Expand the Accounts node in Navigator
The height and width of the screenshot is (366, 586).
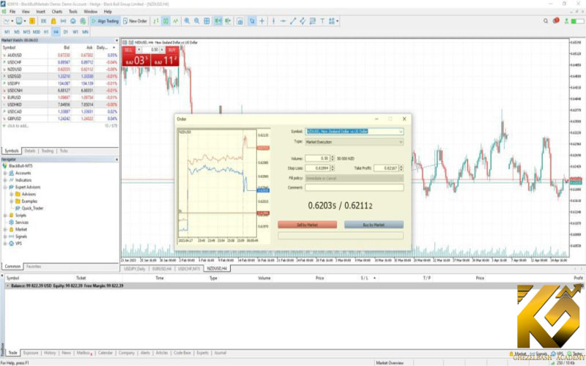click(6, 173)
